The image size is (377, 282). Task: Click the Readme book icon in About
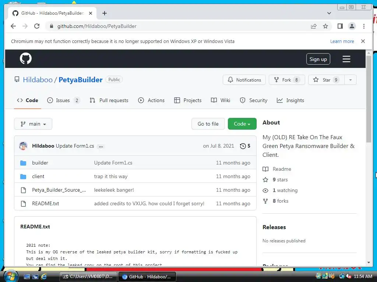click(265, 169)
